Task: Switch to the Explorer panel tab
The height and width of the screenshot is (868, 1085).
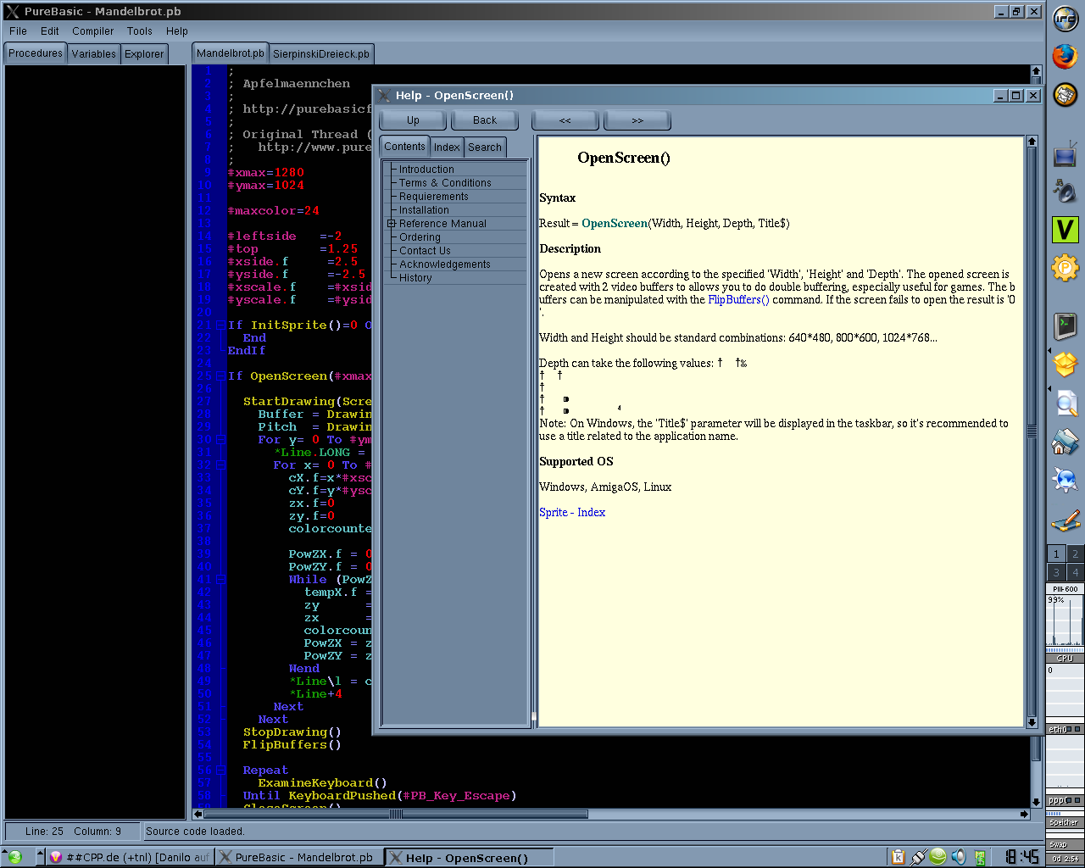Action: (144, 53)
